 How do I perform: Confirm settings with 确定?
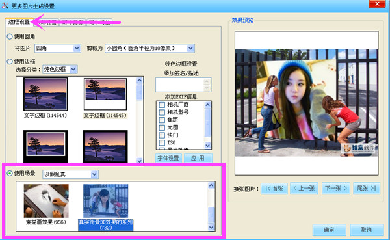(330, 230)
